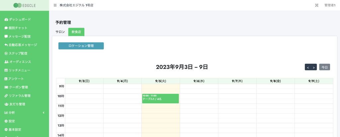Click the 今日 button
The height and width of the screenshot is (137, 340).
(325, 67)
